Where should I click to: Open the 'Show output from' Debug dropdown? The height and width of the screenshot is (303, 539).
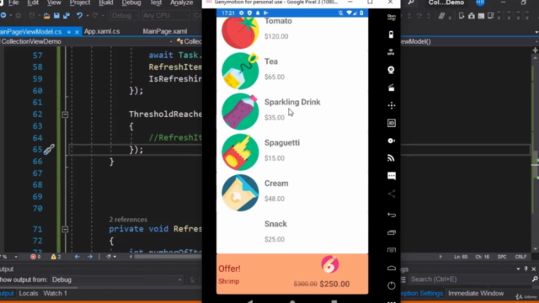117,279
